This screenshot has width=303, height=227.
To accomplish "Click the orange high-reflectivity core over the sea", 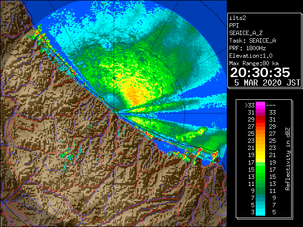I will (x=134, y=96).
